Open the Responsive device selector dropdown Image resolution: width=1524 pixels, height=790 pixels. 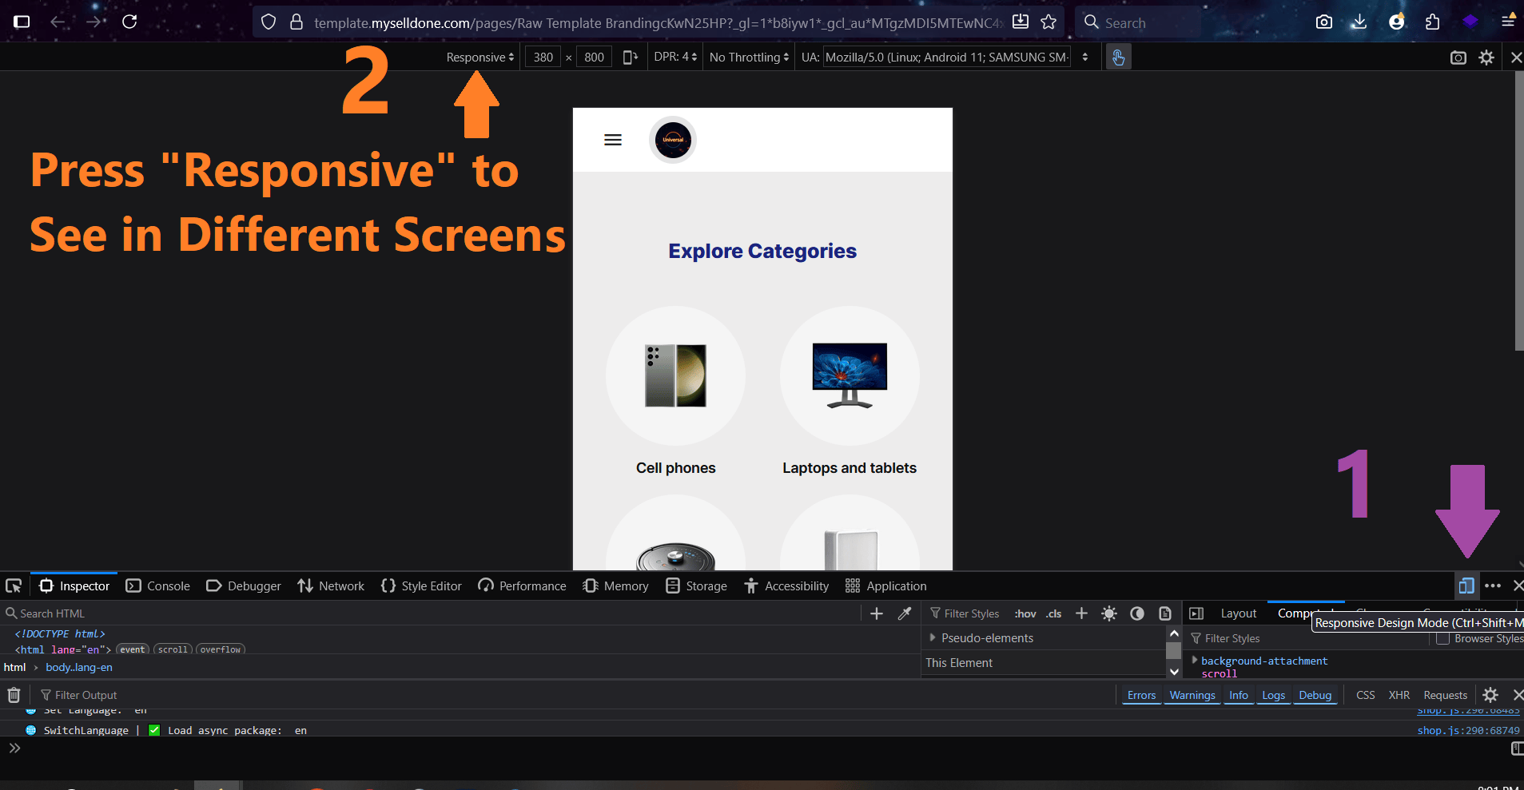click(480, 57)
